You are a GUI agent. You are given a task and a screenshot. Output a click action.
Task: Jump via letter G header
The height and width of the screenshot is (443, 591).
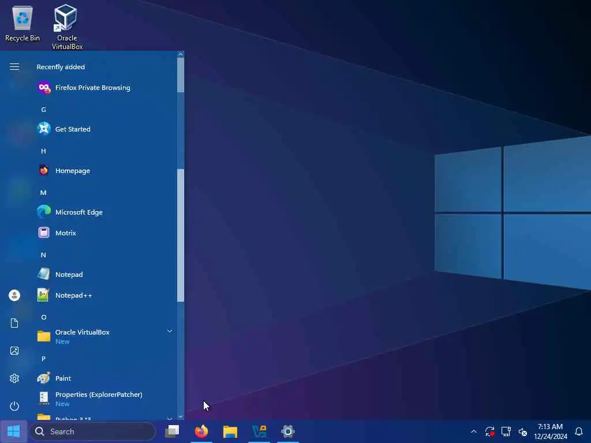[43, 110]
